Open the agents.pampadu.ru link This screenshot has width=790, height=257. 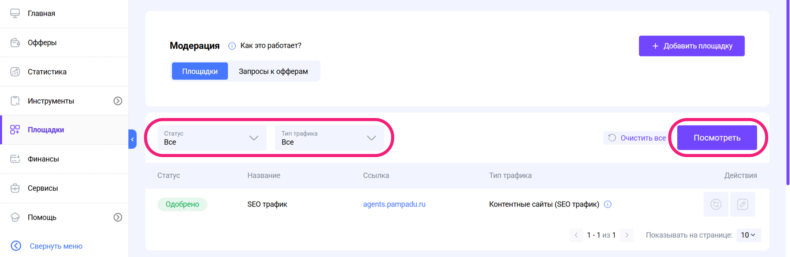[x=394, y=204]
